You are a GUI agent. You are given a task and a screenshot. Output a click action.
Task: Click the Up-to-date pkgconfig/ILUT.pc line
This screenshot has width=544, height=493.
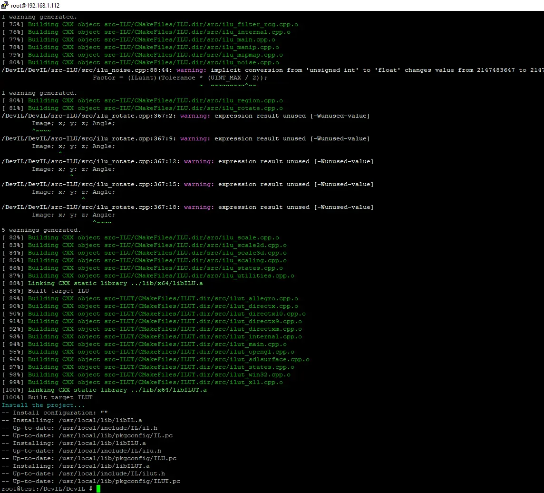(x=90, y=481)
